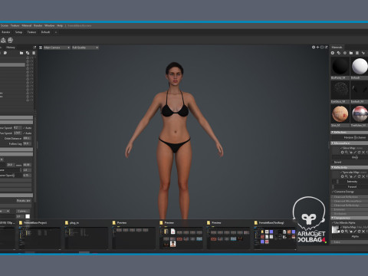Toggle the Gloss Map checkbox
The height and width of the screenshot is (276, 368).
[x=341, y=148]
